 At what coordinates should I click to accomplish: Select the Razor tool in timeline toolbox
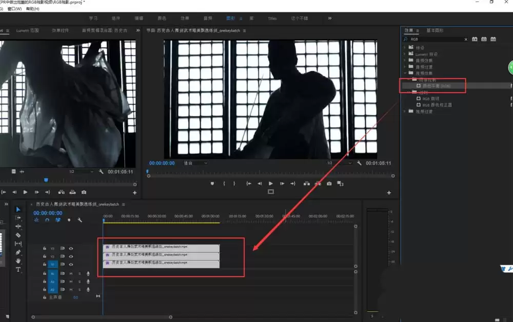coord(18,235)
